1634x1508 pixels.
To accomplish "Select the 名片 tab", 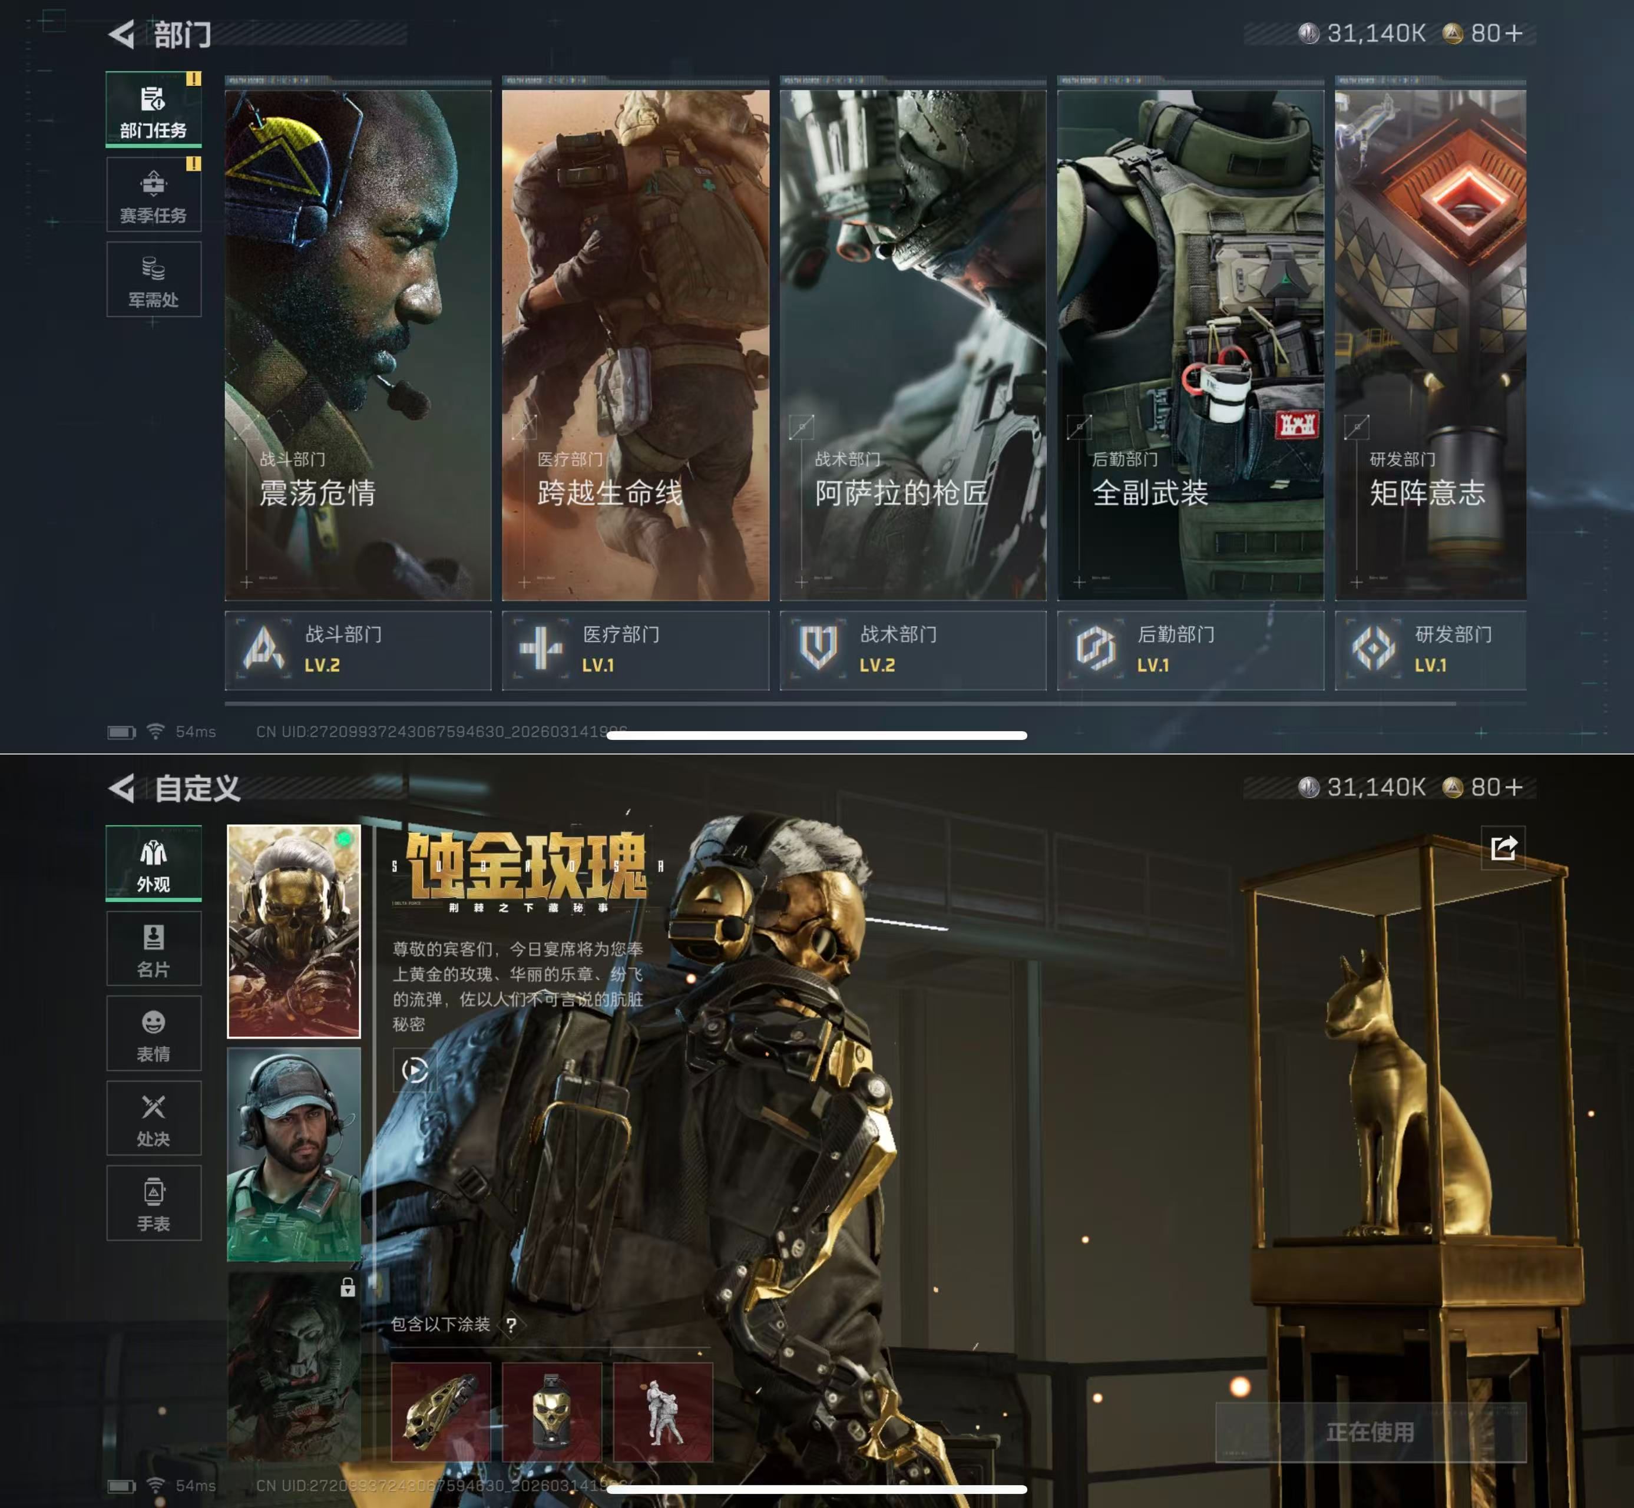I will point(153,948).
